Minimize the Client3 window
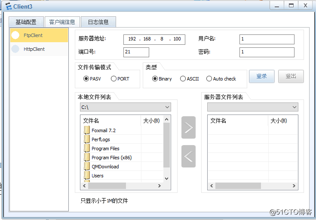This screenshot has width=316, height=220. (277, 5)
